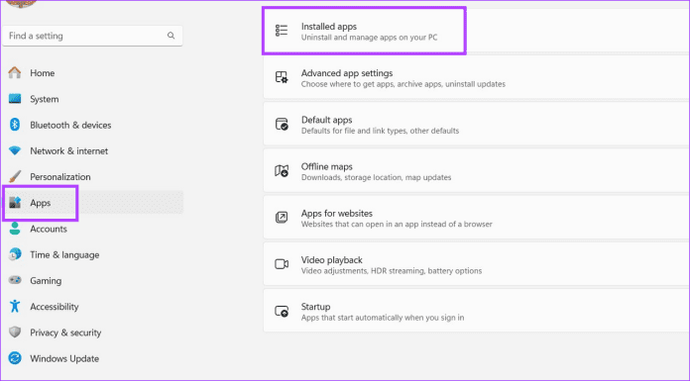Click the Time & language clock icon

[15, 254]
